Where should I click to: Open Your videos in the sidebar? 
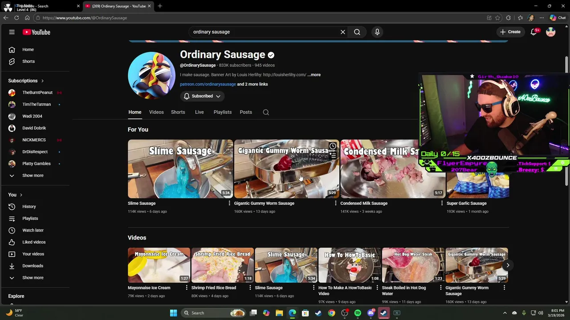[x=33, y=254]
